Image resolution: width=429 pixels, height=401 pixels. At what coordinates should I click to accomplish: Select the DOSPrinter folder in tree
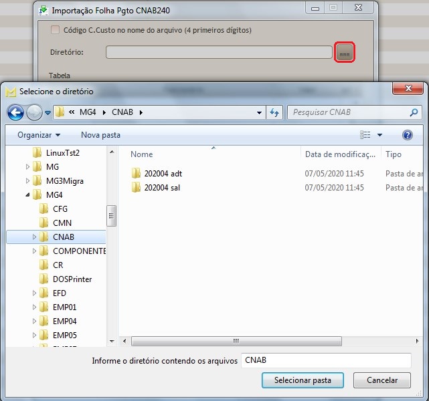(x=72, y=279)
